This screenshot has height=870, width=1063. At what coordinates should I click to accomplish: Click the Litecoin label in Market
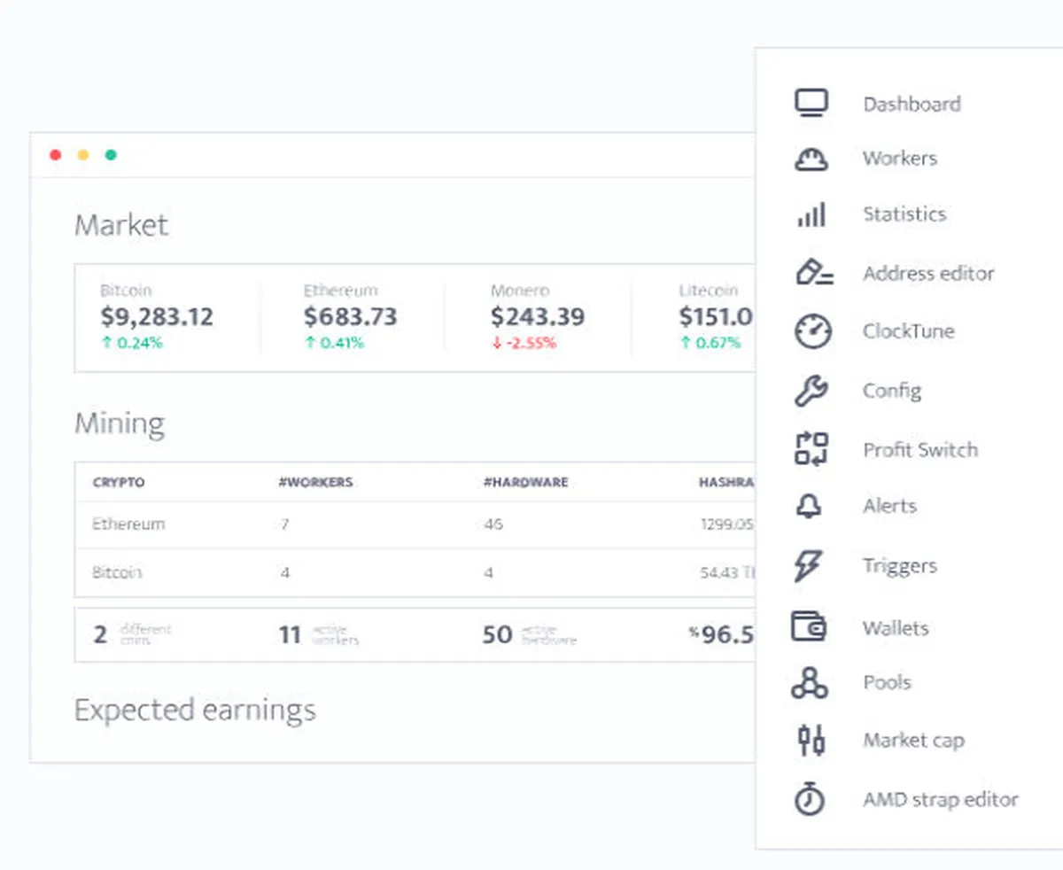708,291
